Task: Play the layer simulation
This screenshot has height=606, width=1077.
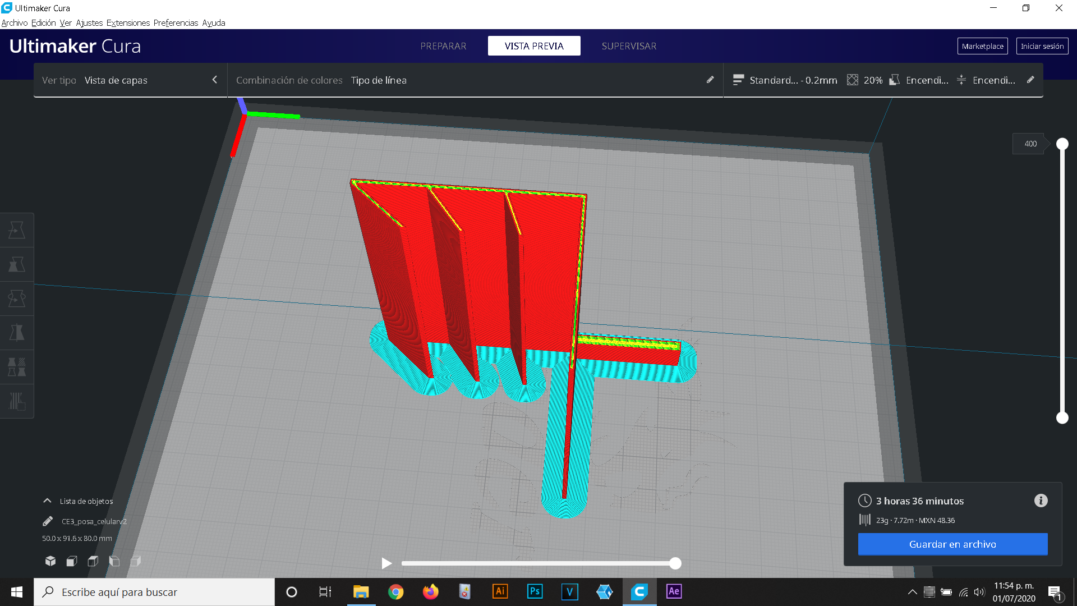Action: pos(386,563)
